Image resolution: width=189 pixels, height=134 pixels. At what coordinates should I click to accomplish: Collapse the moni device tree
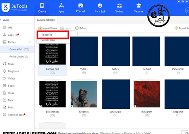(0, 20)
